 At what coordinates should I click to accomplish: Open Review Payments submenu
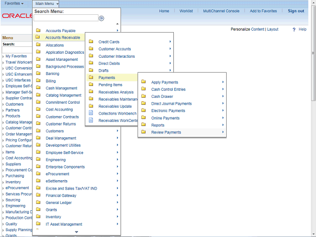[166, 132]
